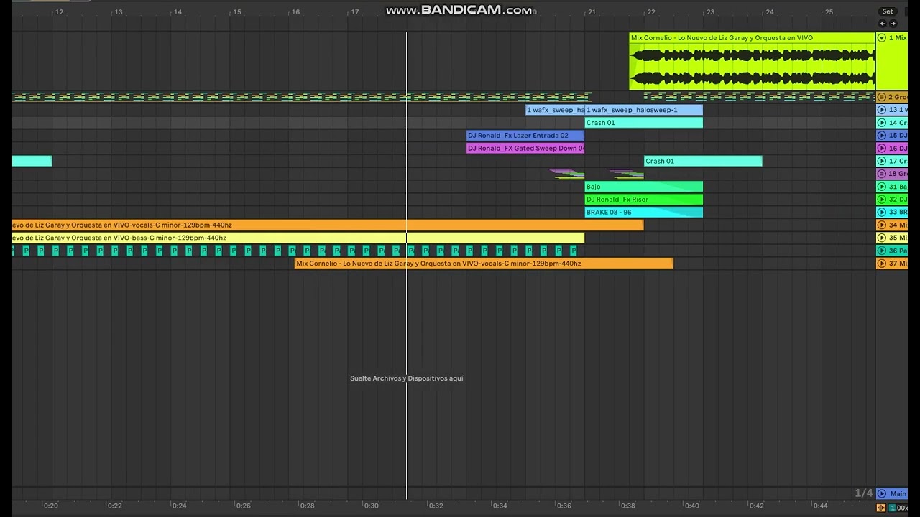The image size is (920, 517).
Task: Unfold track 15 DJ Ronald Lazer arrow
Action: pyautogui.click(x=882, y=136)
